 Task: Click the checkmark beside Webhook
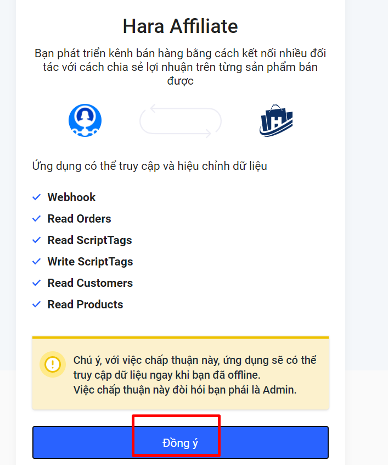coord(36,197)
